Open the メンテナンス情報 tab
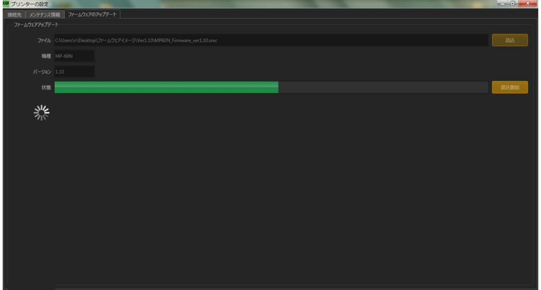 click(45, 14)
